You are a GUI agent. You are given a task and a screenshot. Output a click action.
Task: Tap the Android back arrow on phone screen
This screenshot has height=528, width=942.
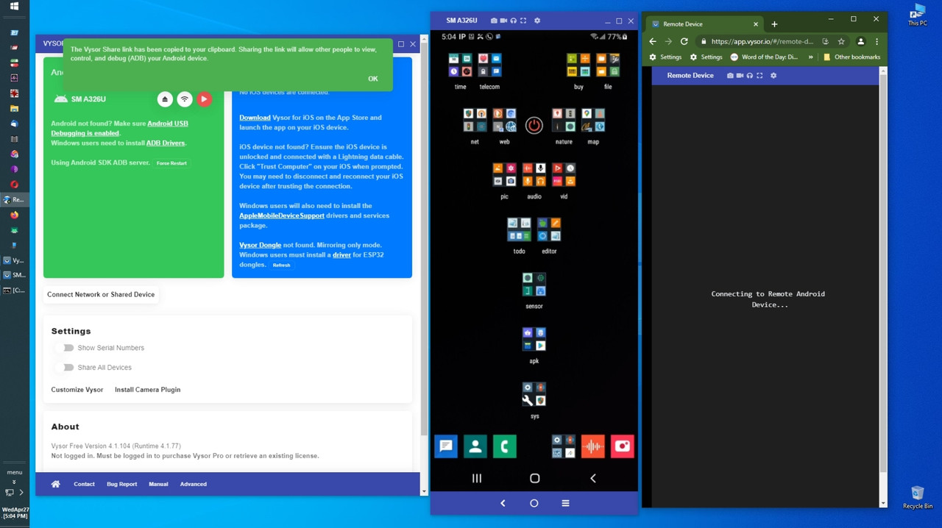click(593, 478)
